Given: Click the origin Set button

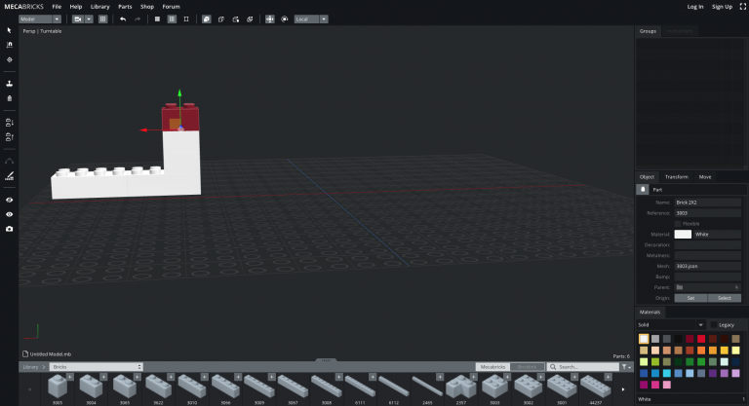Looking at the screenshot, I should click(x=690, y=298).
